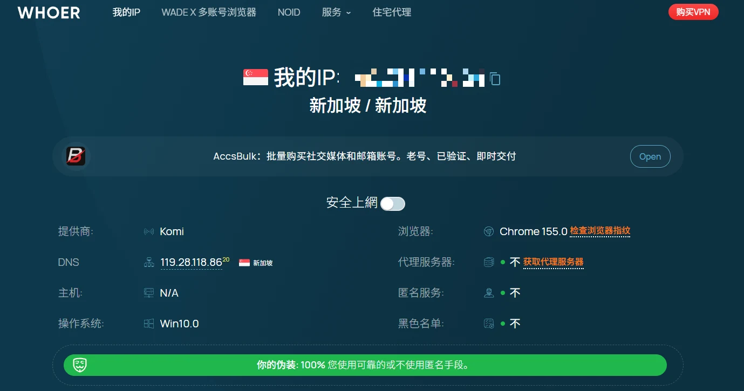Click the N/A host value
Screen dimensions: 744x391
[x=169, y=293]
